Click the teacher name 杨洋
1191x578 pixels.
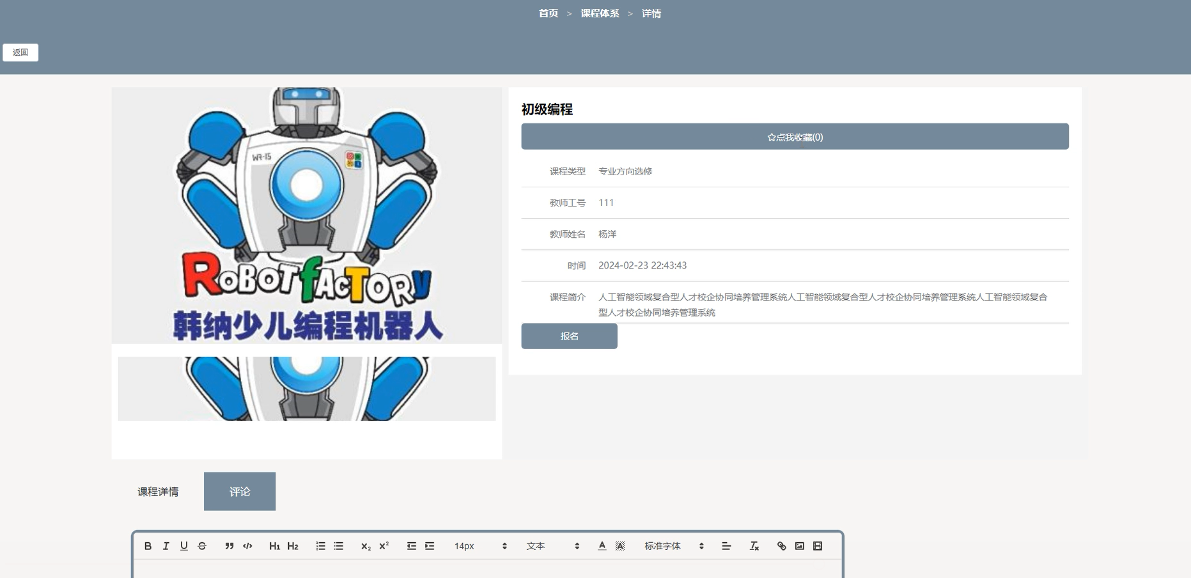[x=607, y=234]
